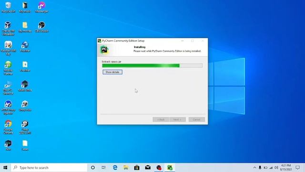
Task: Launch Oracle VM VirtualBox shortcut
Action: click(x=8, y=29)
